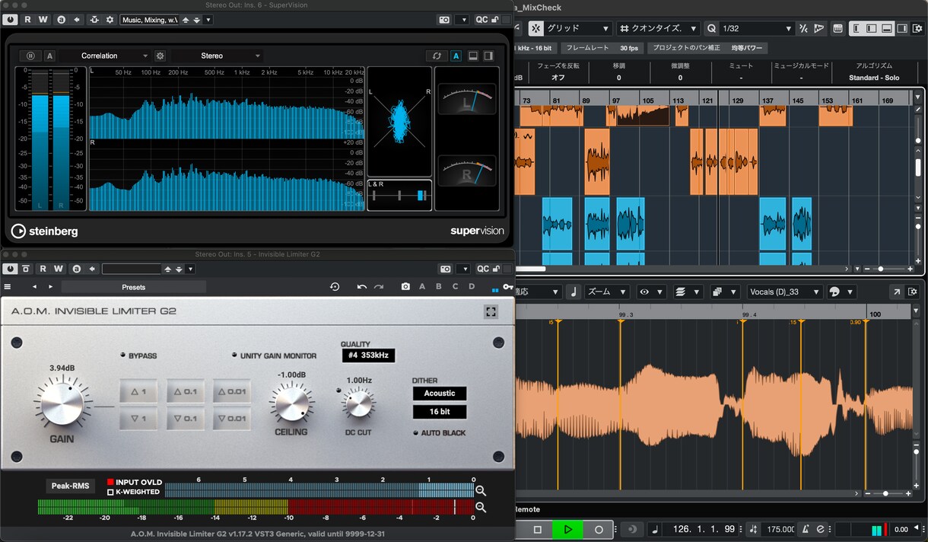
Task: Enable Write automation in SuperVision window
Action: coord(43,19)
